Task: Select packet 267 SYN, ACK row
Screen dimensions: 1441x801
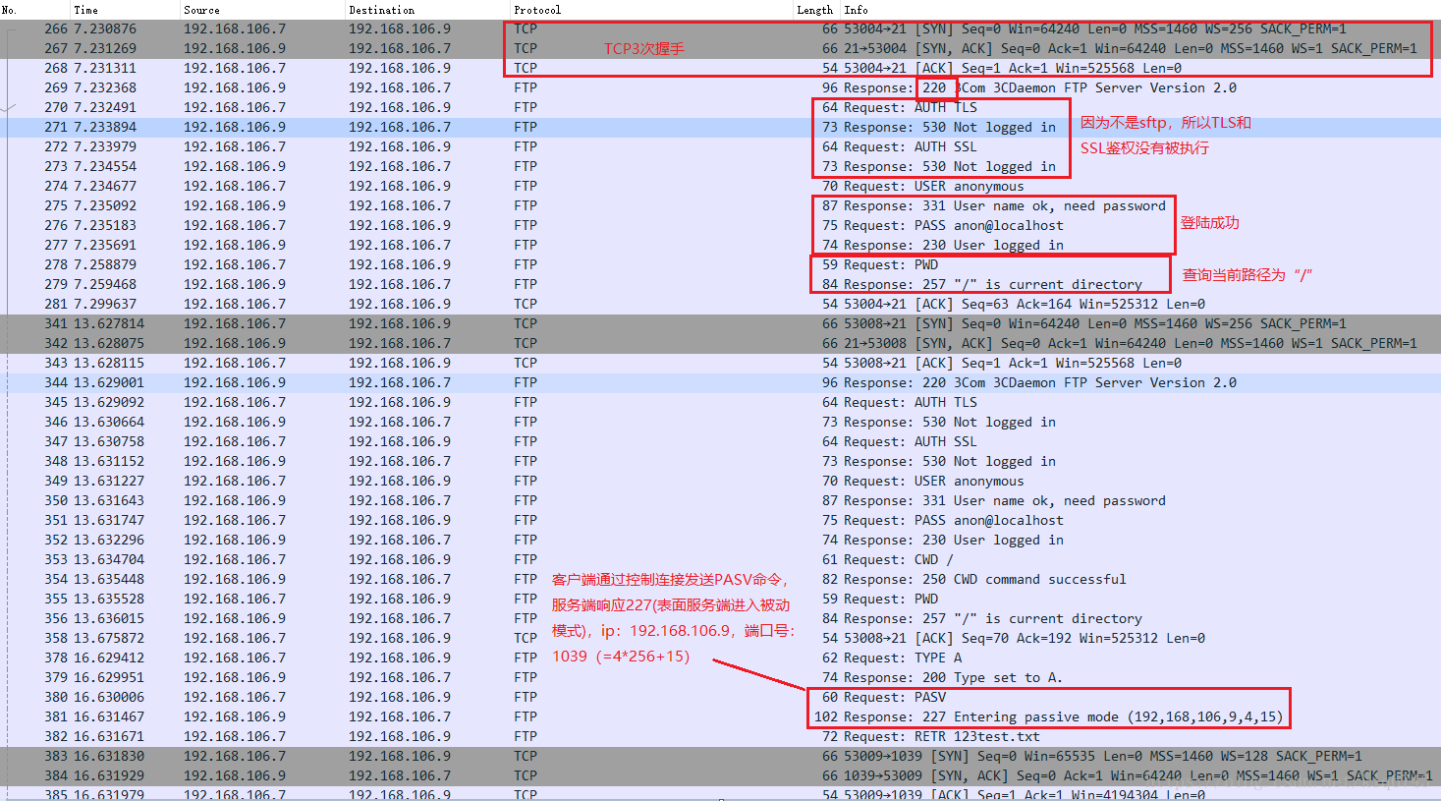Action: (720, 48)
